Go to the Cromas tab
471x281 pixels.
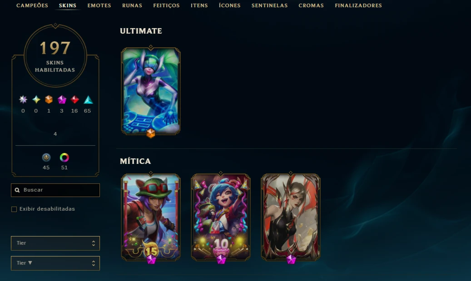coord(311,5)
